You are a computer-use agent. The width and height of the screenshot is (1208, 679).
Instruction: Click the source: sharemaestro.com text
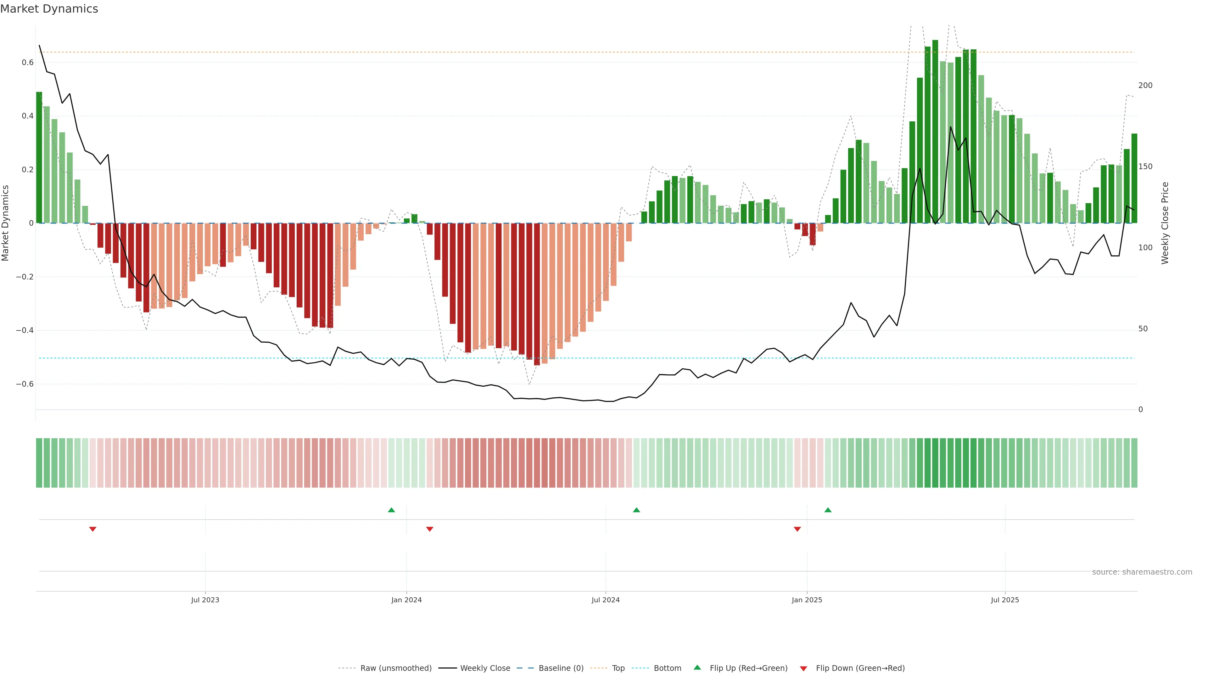coord(1142,572)
